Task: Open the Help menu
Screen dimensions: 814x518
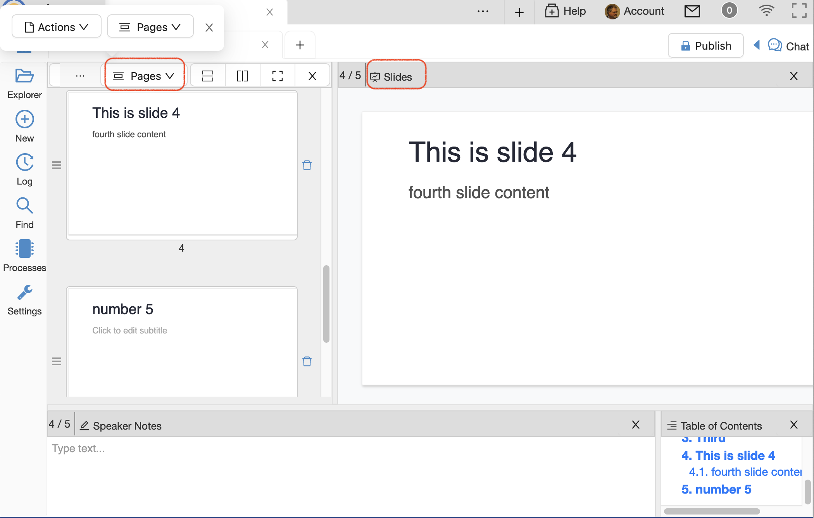Action: (x=565, y=11)
